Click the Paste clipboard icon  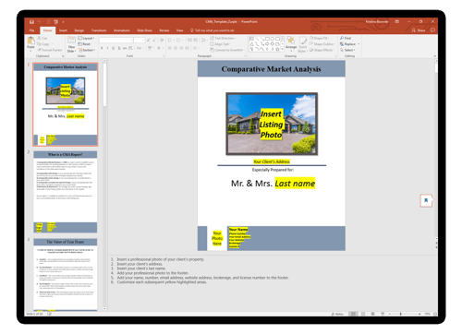pyautogui.click(x=30, y=41)
